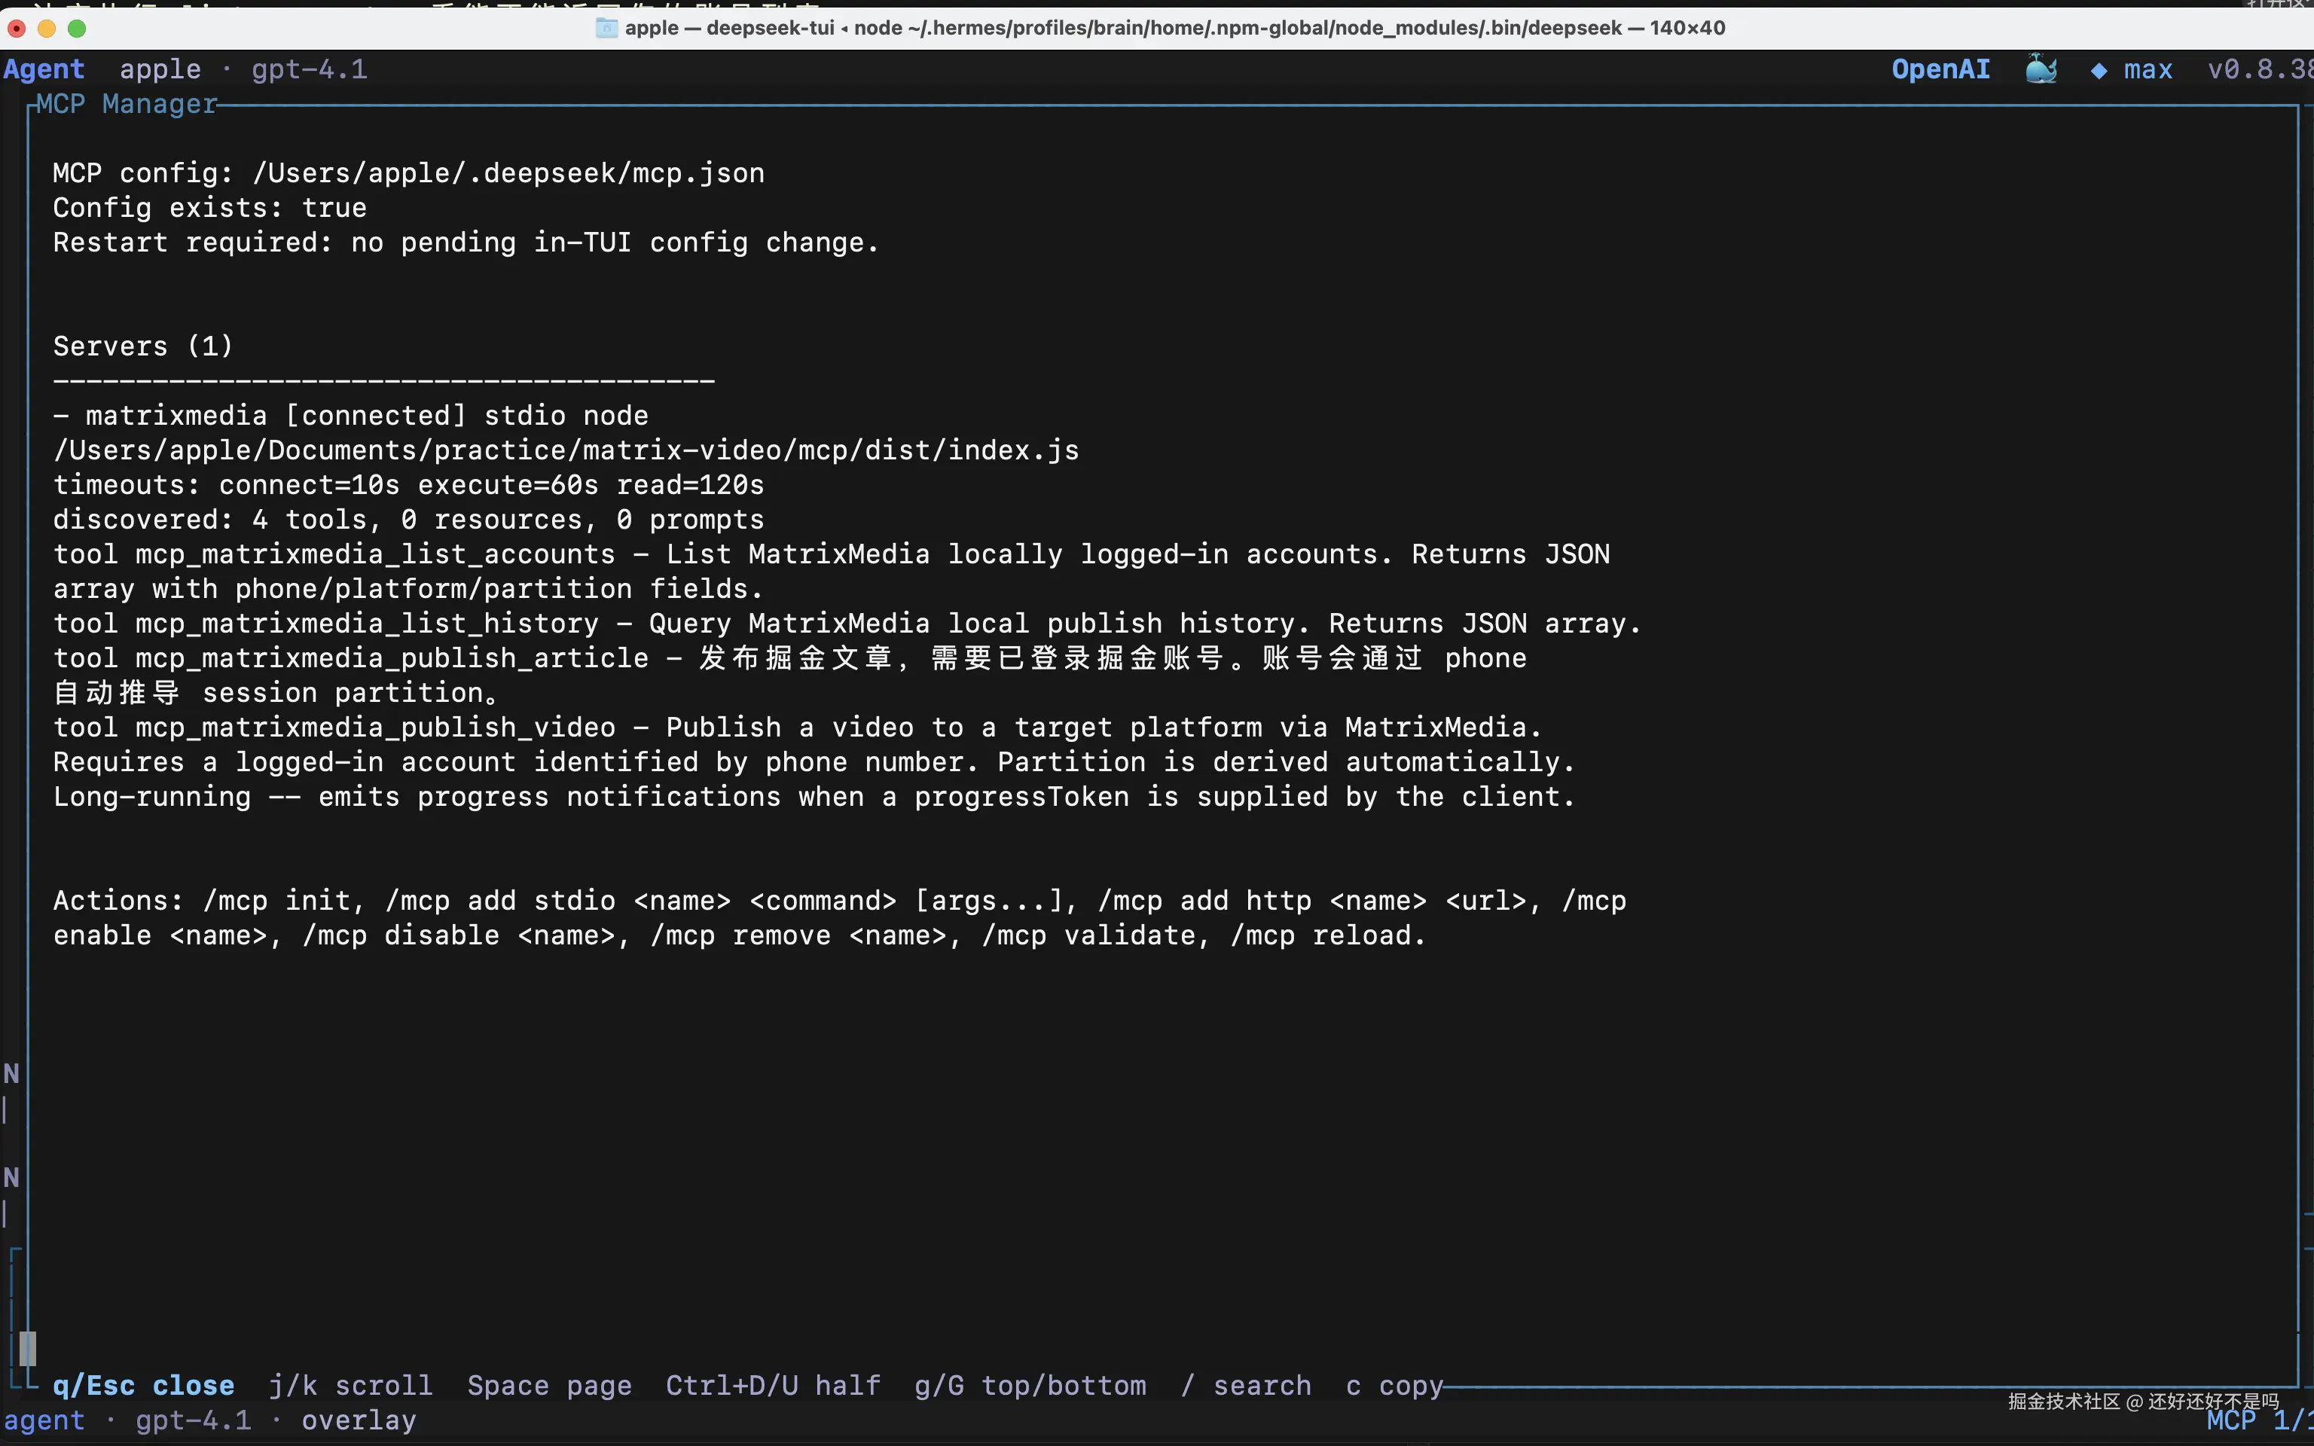This screenshot has width=2314, height=1446.
Task: Click the [connected] status of matrixmedia
Action: coord(376,416)
